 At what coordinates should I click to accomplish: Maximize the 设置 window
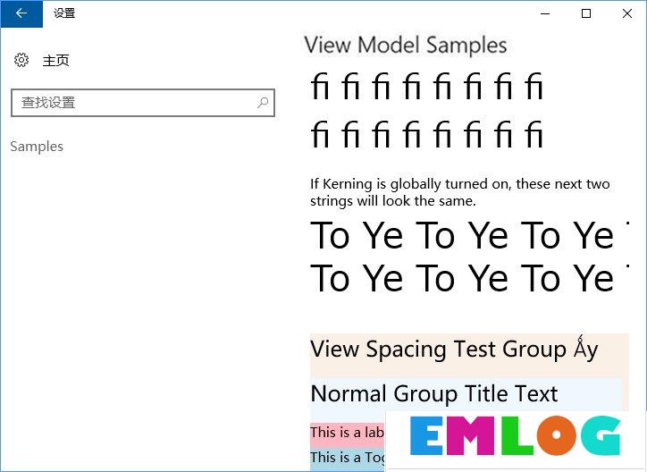point(586,13)
